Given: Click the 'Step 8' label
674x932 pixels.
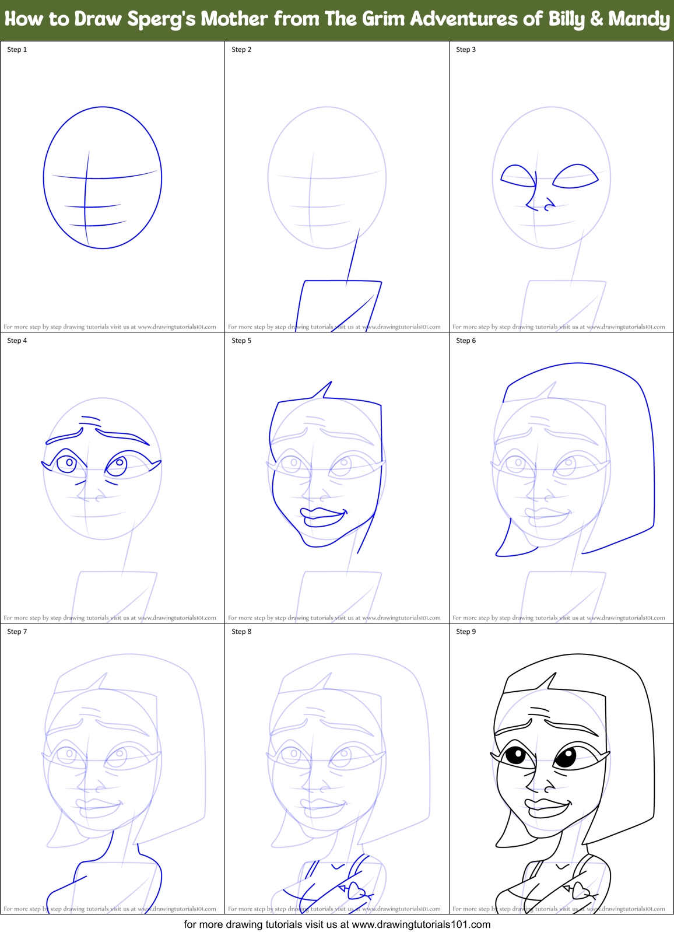Looking at the screenshot, I should click(241, 632).
